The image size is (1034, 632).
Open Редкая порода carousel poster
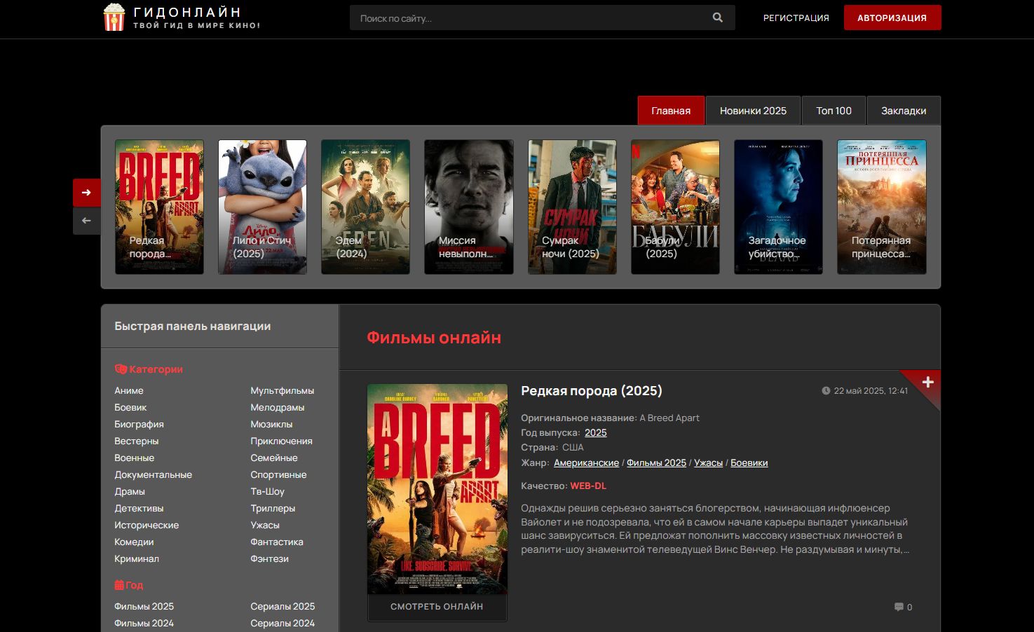click(x=159, y=207)
